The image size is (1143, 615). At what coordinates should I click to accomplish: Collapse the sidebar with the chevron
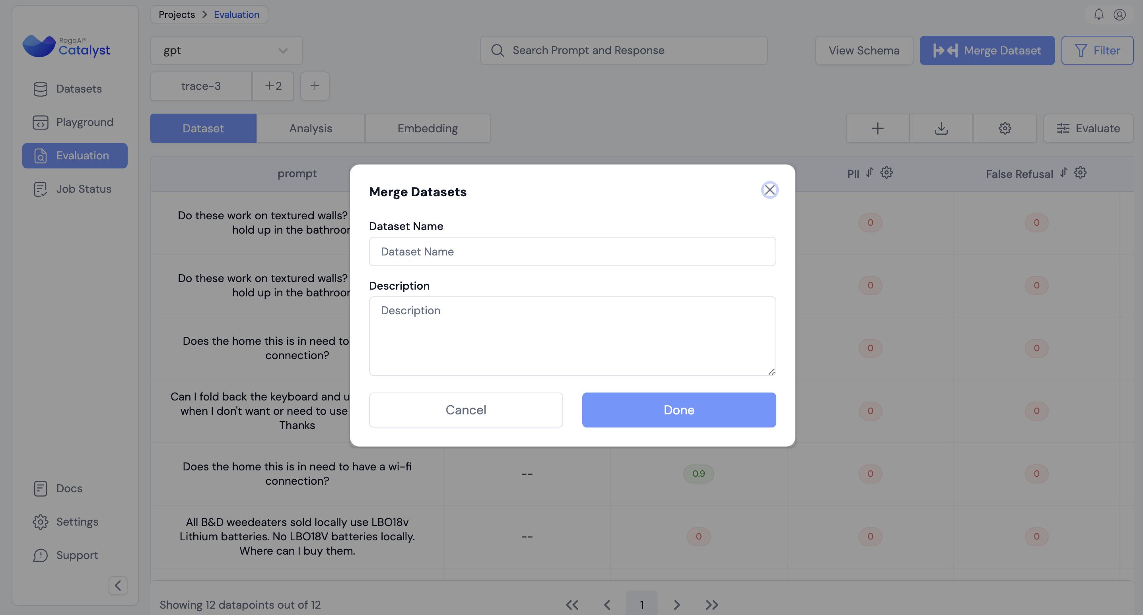coord(118,585)
